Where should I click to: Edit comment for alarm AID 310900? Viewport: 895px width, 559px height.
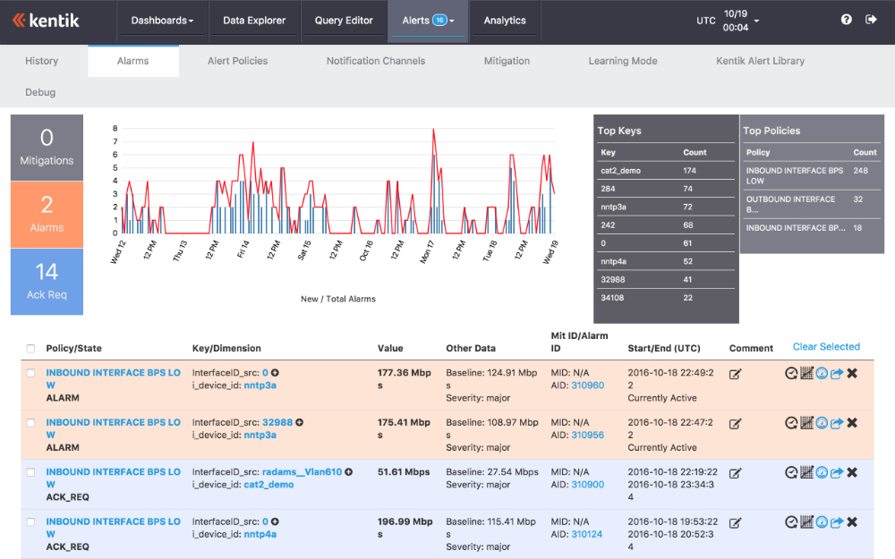(735, 473)
